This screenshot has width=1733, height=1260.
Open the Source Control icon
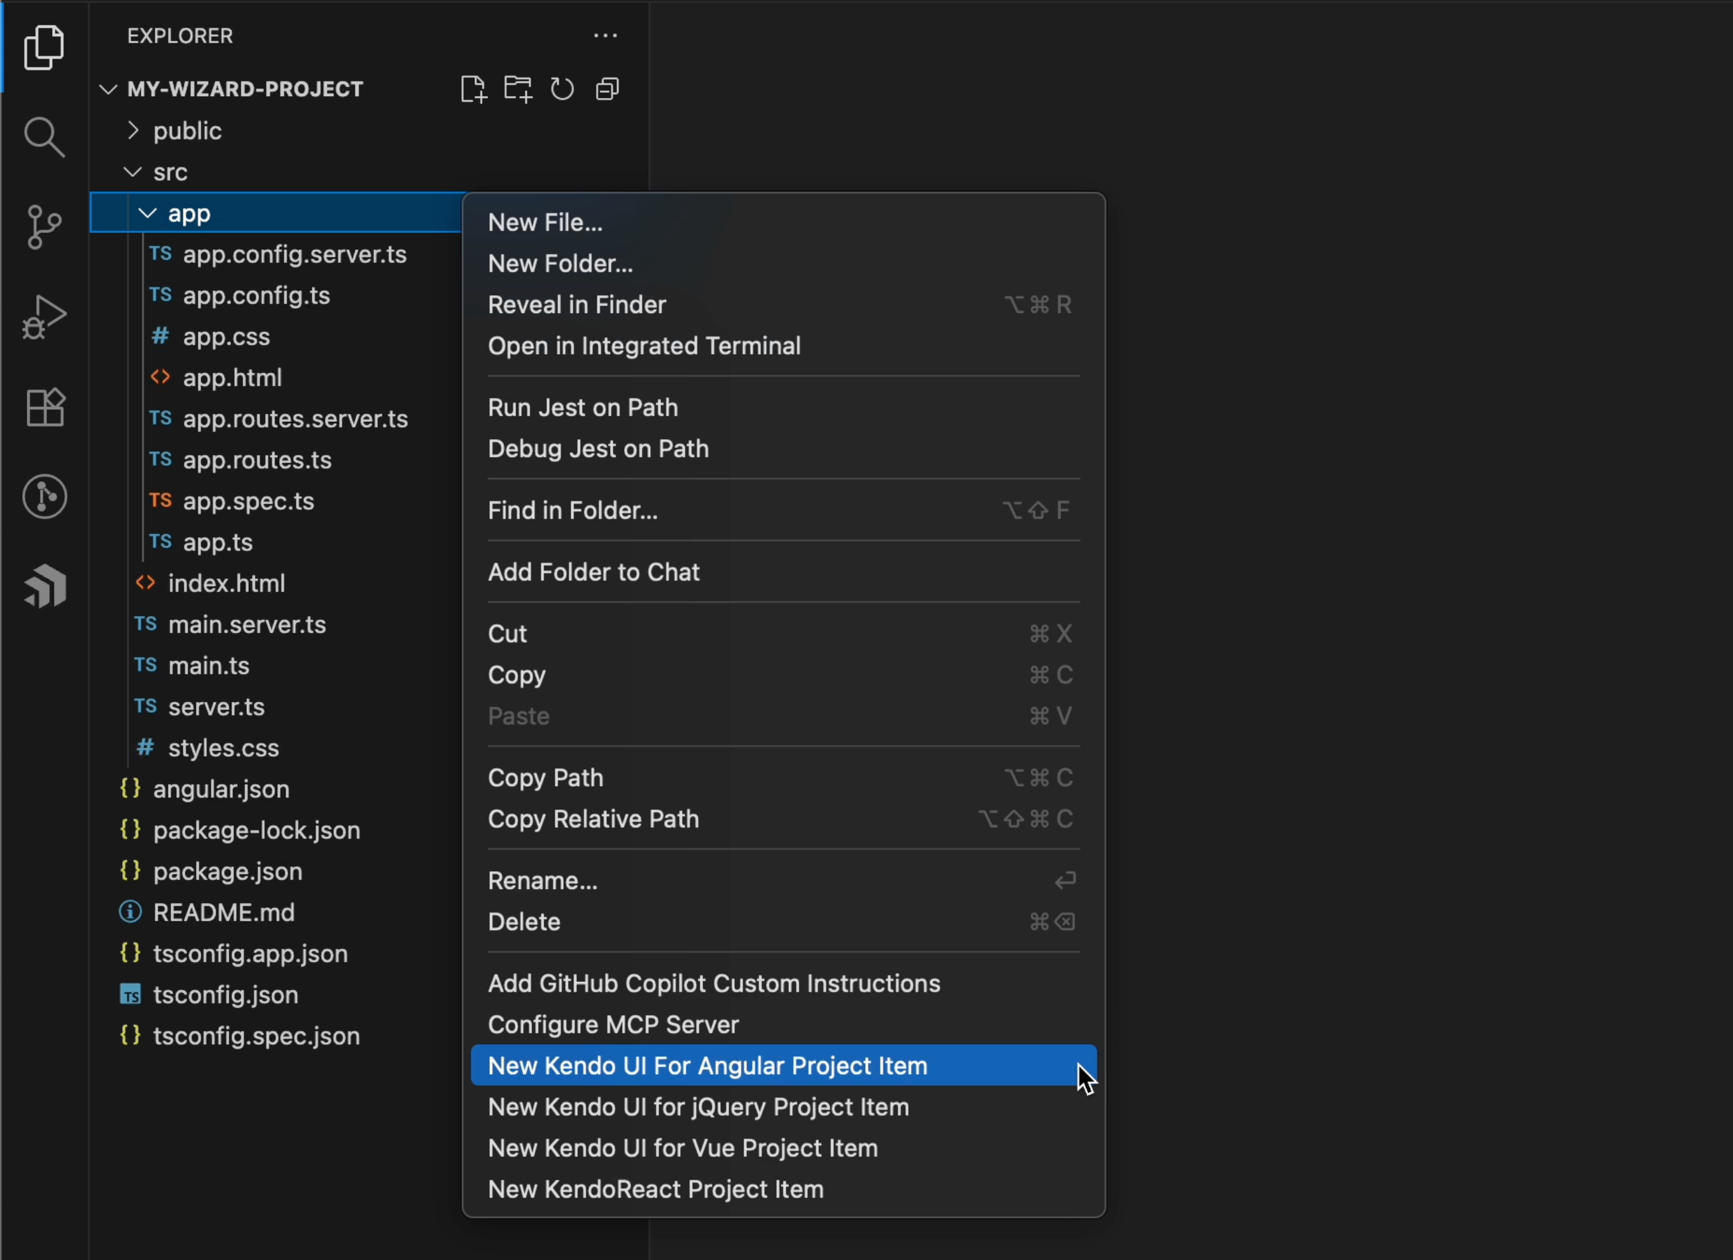[43, 226]
